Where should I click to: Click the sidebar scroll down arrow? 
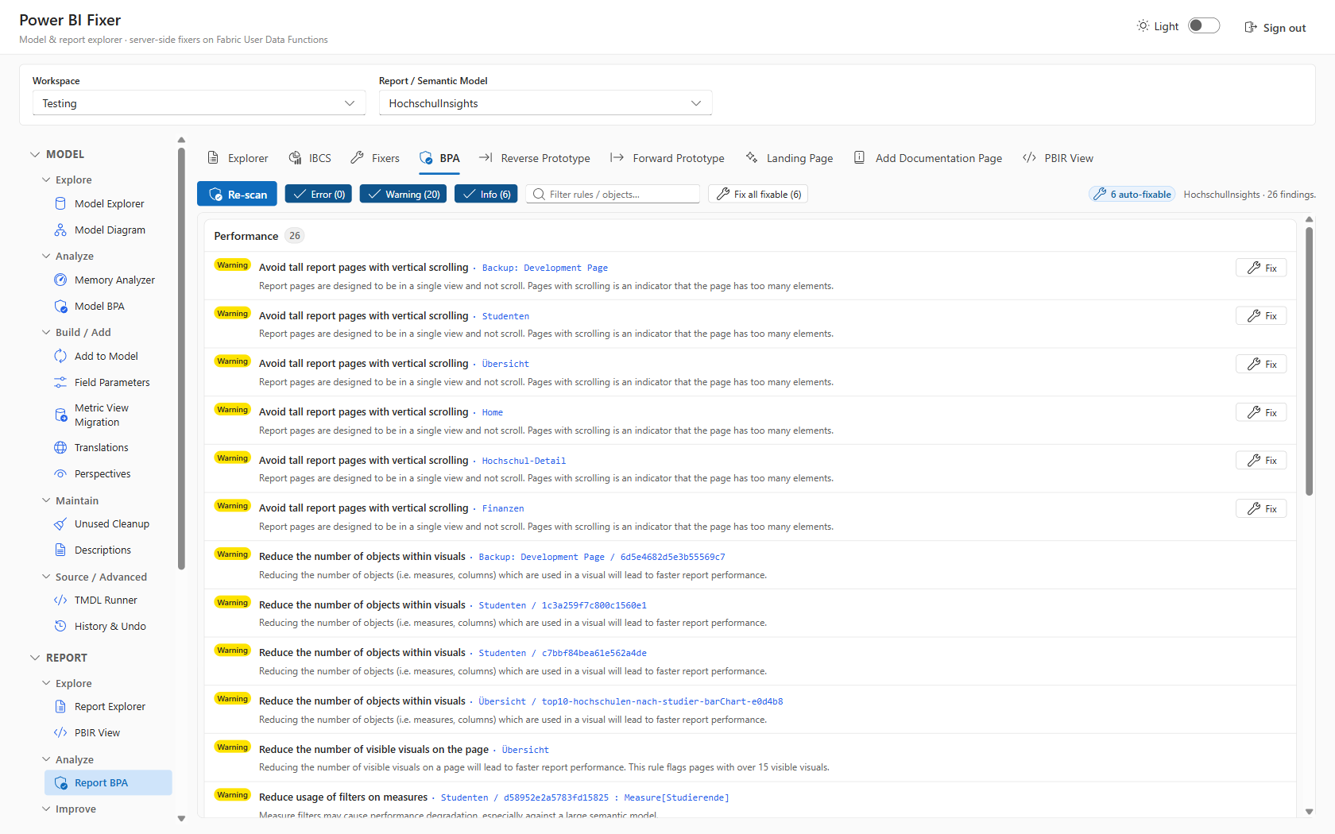181,818
